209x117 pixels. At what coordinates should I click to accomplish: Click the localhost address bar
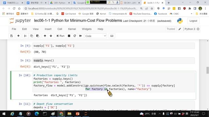point(83,8)
